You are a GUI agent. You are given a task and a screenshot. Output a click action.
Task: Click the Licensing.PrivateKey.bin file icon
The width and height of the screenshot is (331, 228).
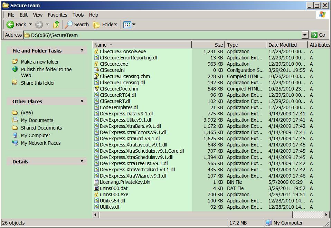[96, 182]
